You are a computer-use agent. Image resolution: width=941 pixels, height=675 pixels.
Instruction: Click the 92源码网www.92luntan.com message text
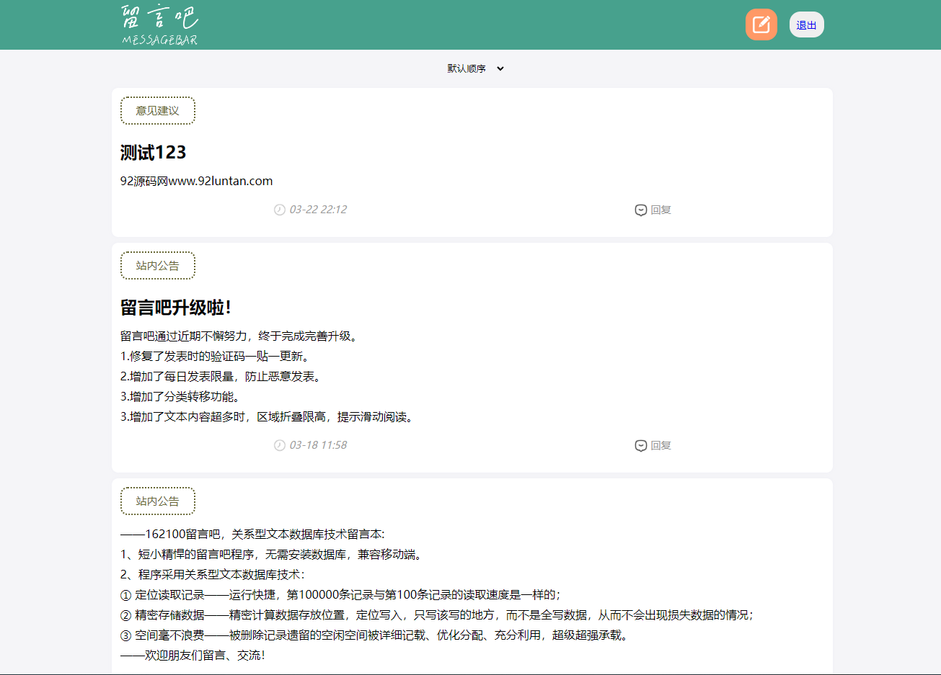[196, 181]
